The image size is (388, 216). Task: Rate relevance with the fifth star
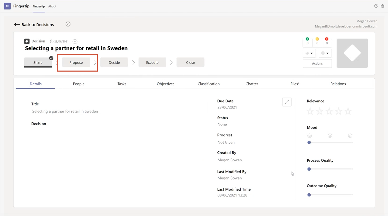tap(348, 111)
